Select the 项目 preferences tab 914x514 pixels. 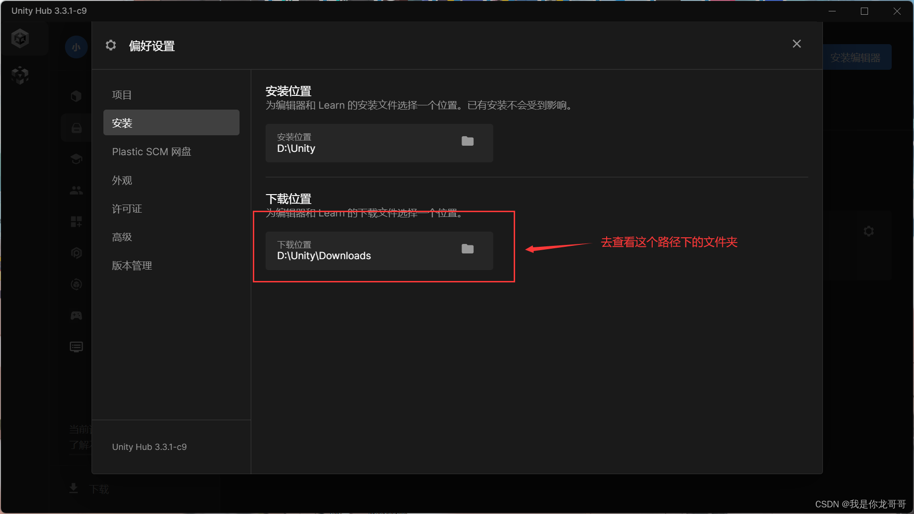click(x=122, y=95)
